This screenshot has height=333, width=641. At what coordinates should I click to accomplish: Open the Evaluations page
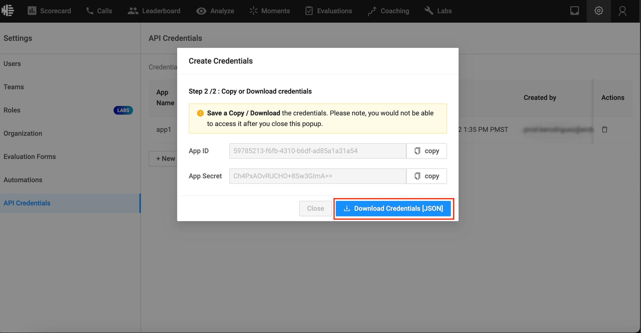(x=329, y=11)
